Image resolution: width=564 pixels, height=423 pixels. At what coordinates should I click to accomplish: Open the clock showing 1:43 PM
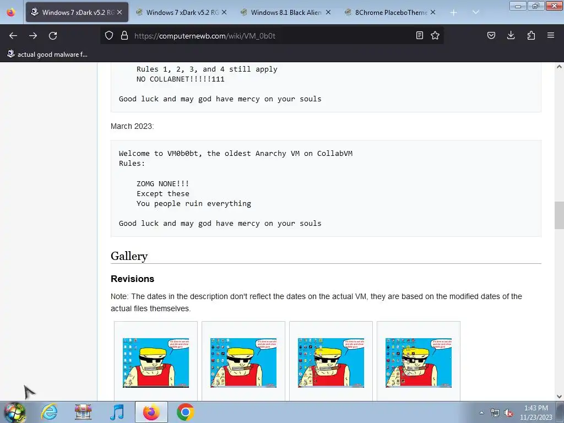(536, 413)
